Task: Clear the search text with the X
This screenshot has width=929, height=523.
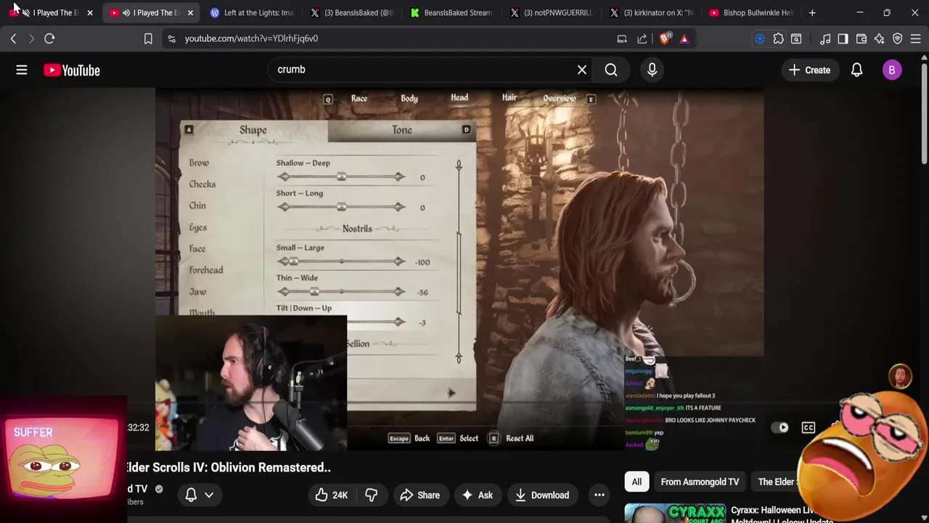Action: coord(581,70)
